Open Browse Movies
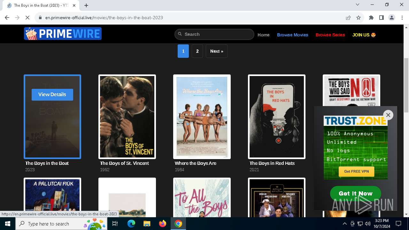 (293, 35)
